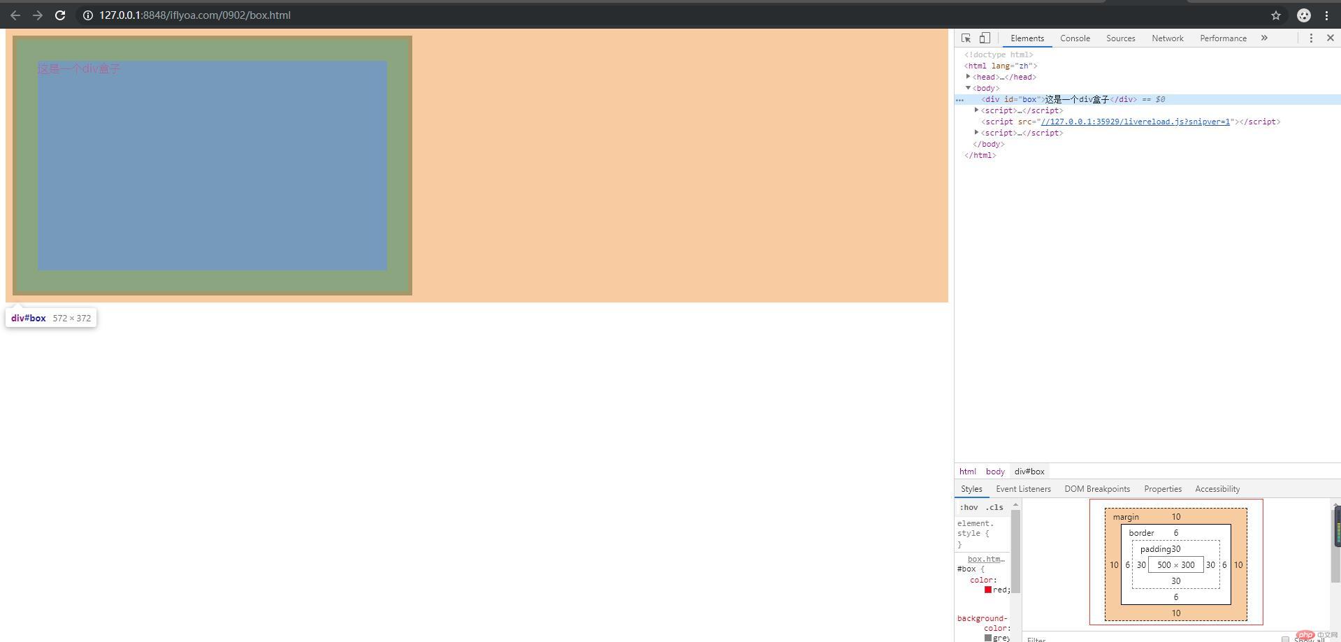
Task: Toggle the Show all checkbox
Action: coord(1285,639)
